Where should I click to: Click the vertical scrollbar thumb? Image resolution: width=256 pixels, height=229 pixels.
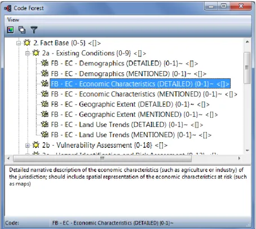(247, 68)
